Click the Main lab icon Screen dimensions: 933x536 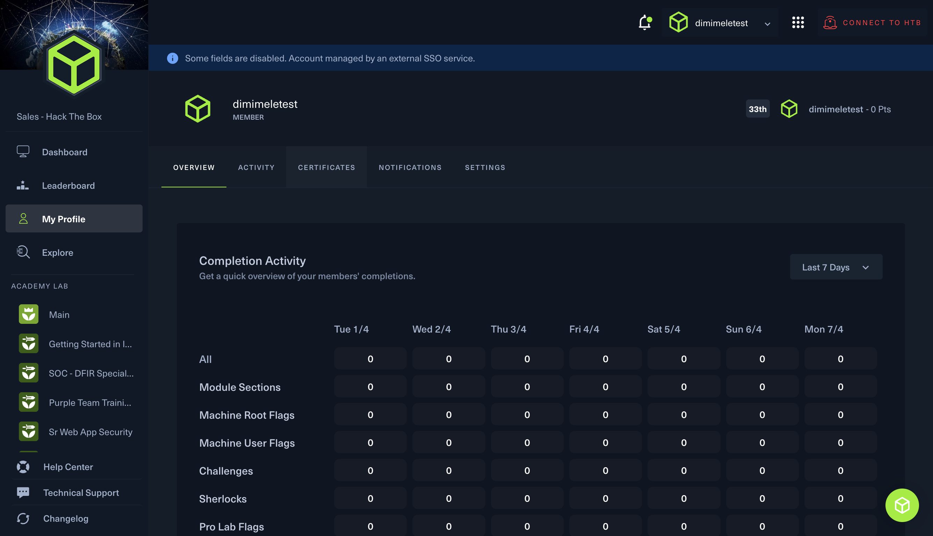click(28, 314)
